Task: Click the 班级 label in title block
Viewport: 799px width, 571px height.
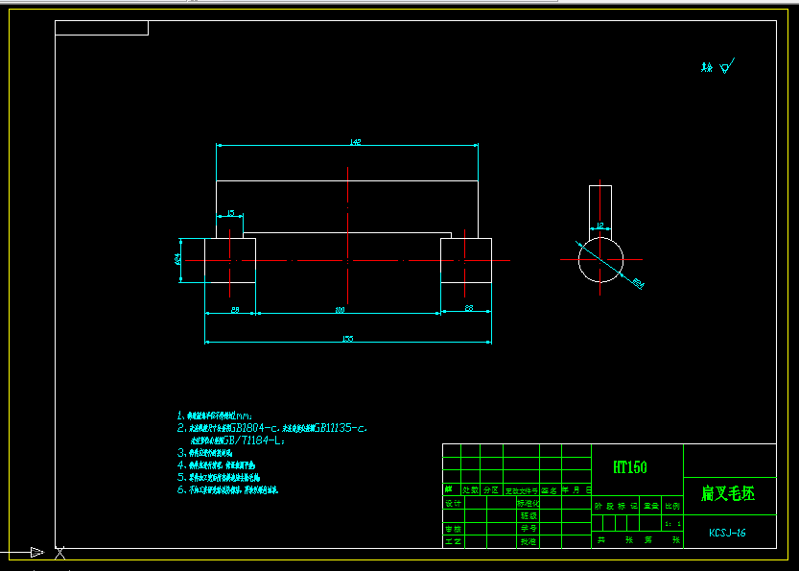Action: click(x=529, y=516)
